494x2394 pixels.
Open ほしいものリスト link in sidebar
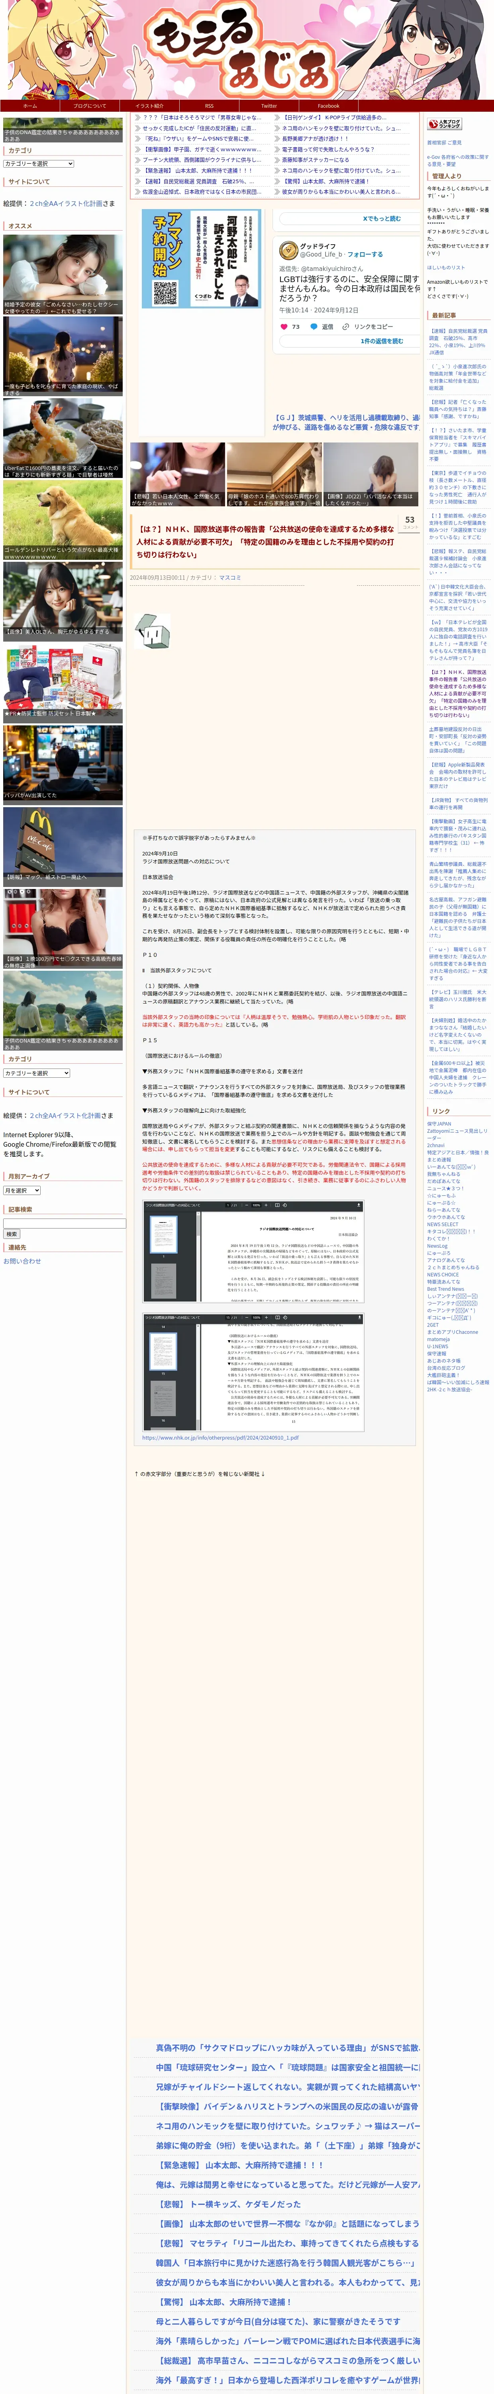[447, 268]
